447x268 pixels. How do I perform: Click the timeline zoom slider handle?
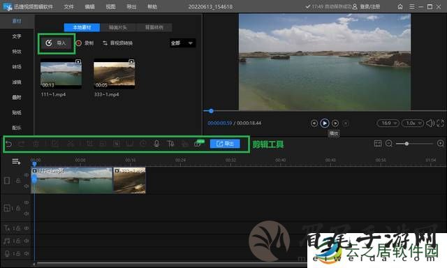(406, 144)
